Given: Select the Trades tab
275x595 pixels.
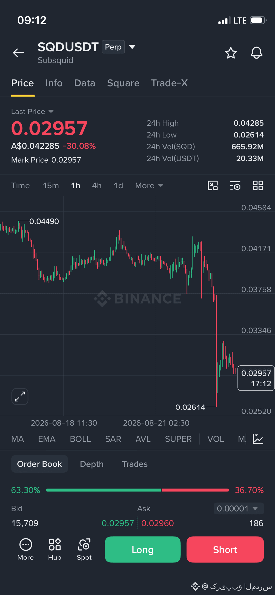Looking at the screenshot, I should click(x=135, y=464).
